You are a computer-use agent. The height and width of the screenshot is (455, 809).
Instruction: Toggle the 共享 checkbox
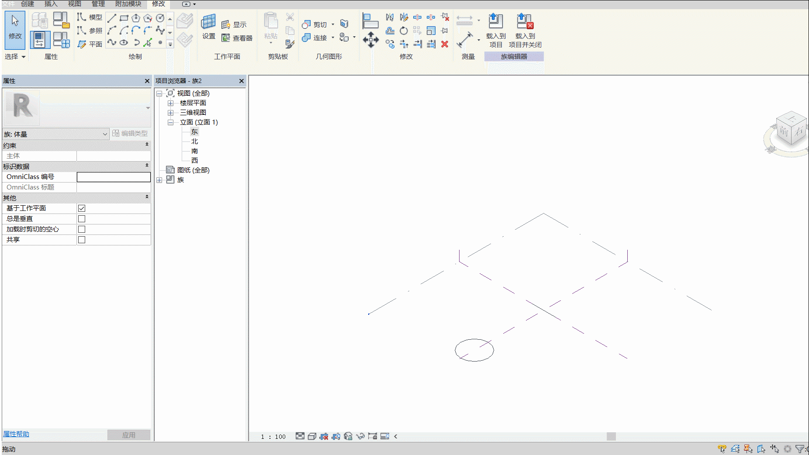pyautogui.click(x=82, y=240)
